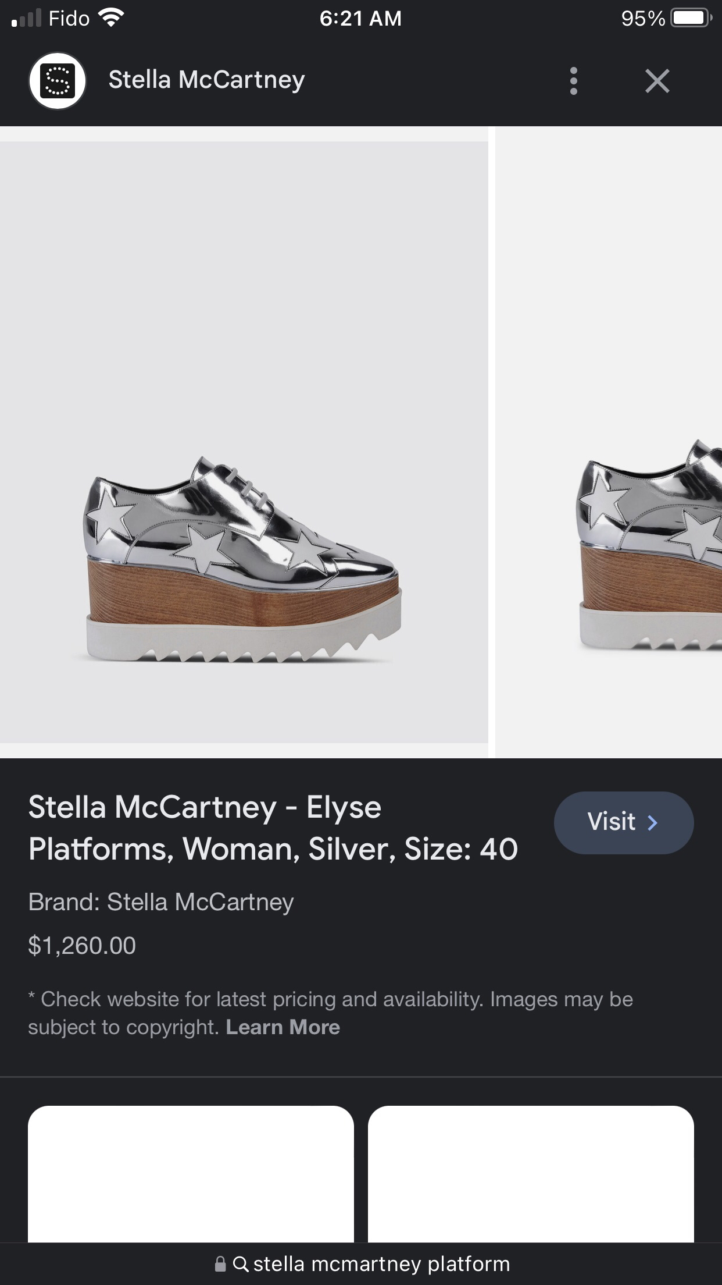722x1285 pixels.
Task: Tap the 6:21 AM clock display
Action: pyautogui.click(x=361, y=17)
